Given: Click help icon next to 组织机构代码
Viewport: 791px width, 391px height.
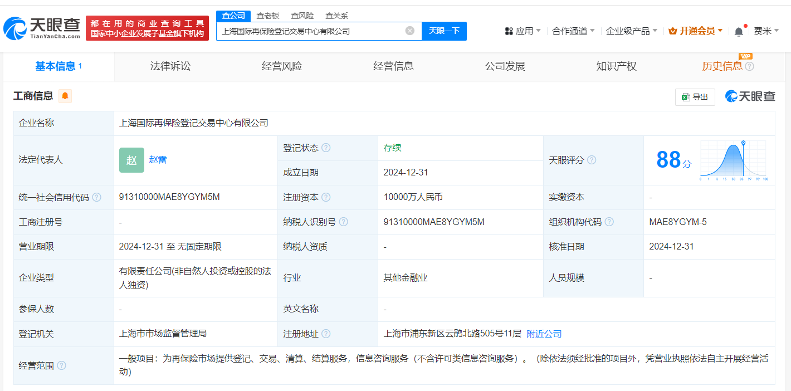Looking at the screenshot, I should (x=609, y=222).
